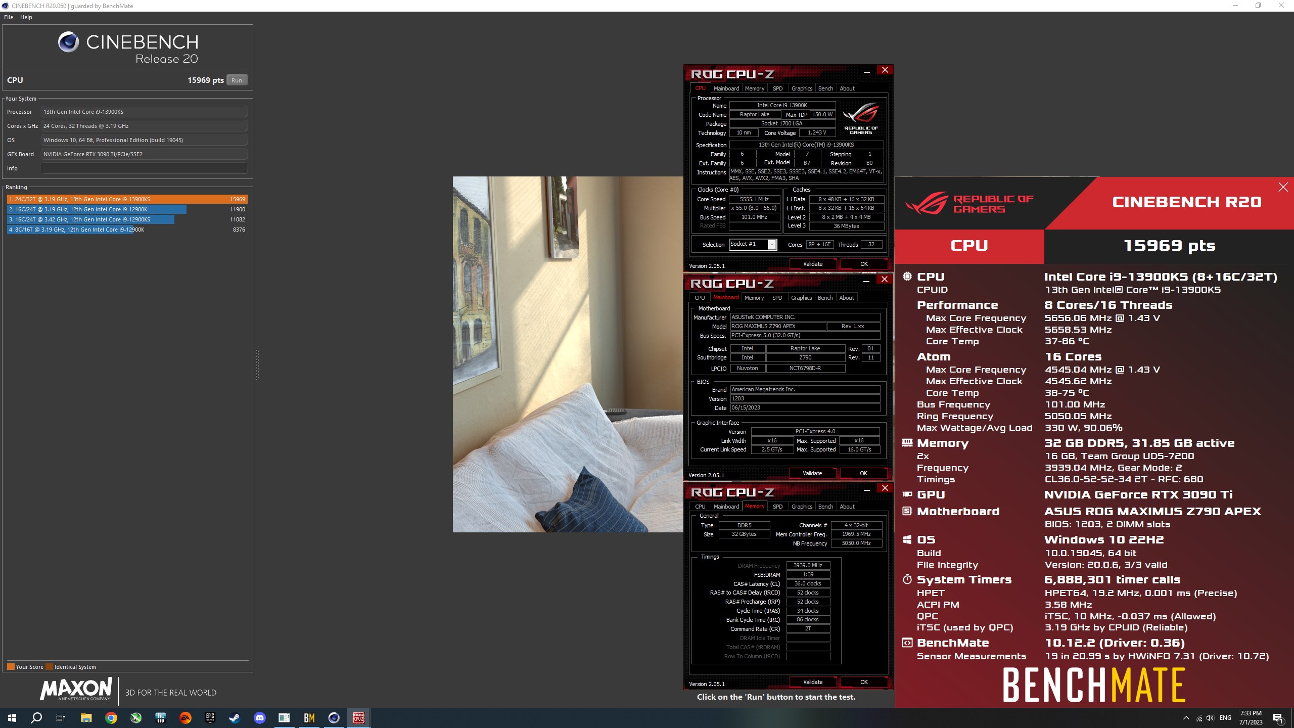Open About tab in top CPU-Z window

pyautogui.click(x=847, y=88)
